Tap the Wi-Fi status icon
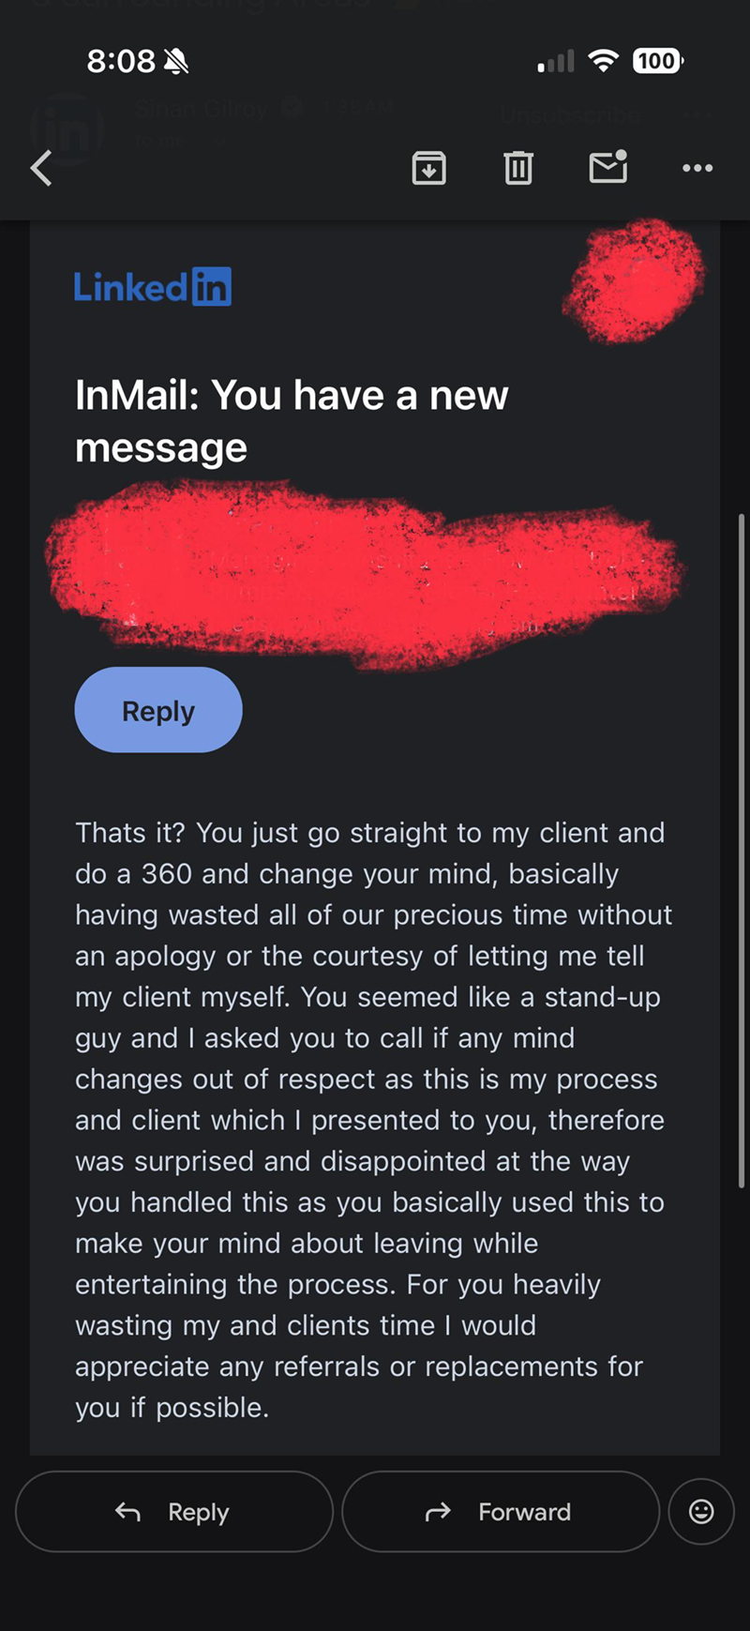750x1631 pixels. pyautogui.click(x=604, y=62)
